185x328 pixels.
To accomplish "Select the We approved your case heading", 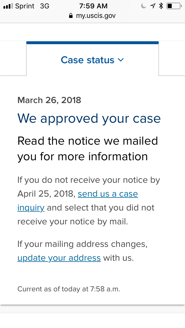I will (x=89, y=119).
